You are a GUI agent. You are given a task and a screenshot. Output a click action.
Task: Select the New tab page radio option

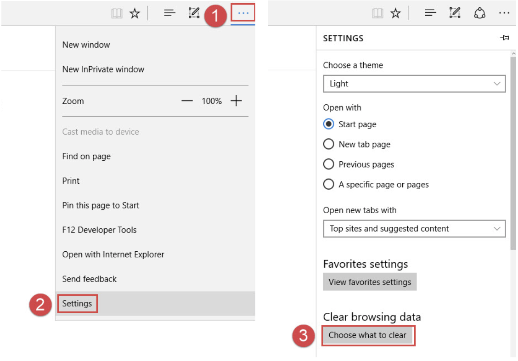[329, 144]
